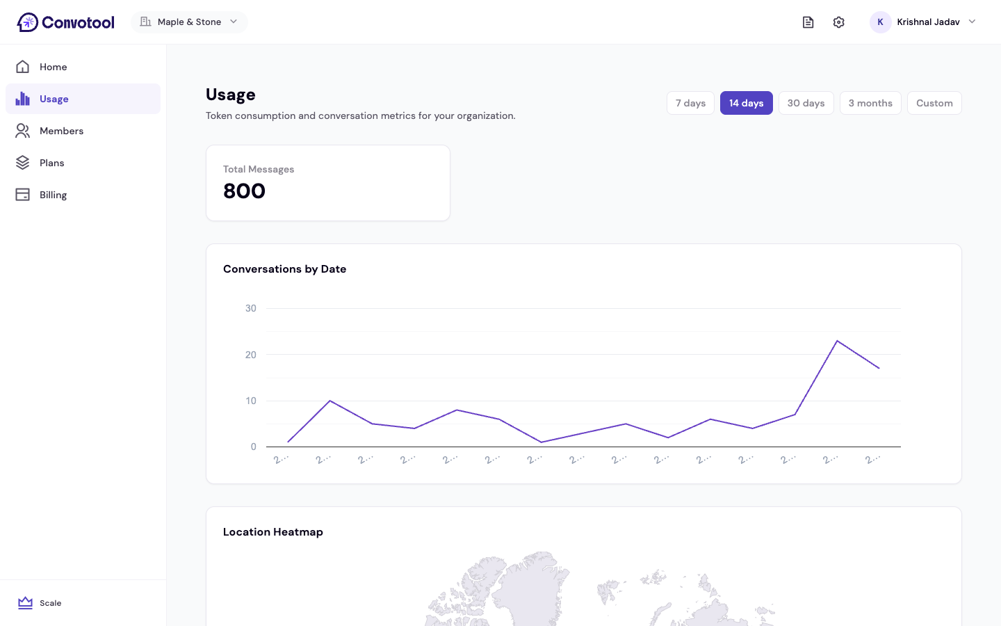Switch to the 30 days range
Screen dimensions: 1001x626
806,103
